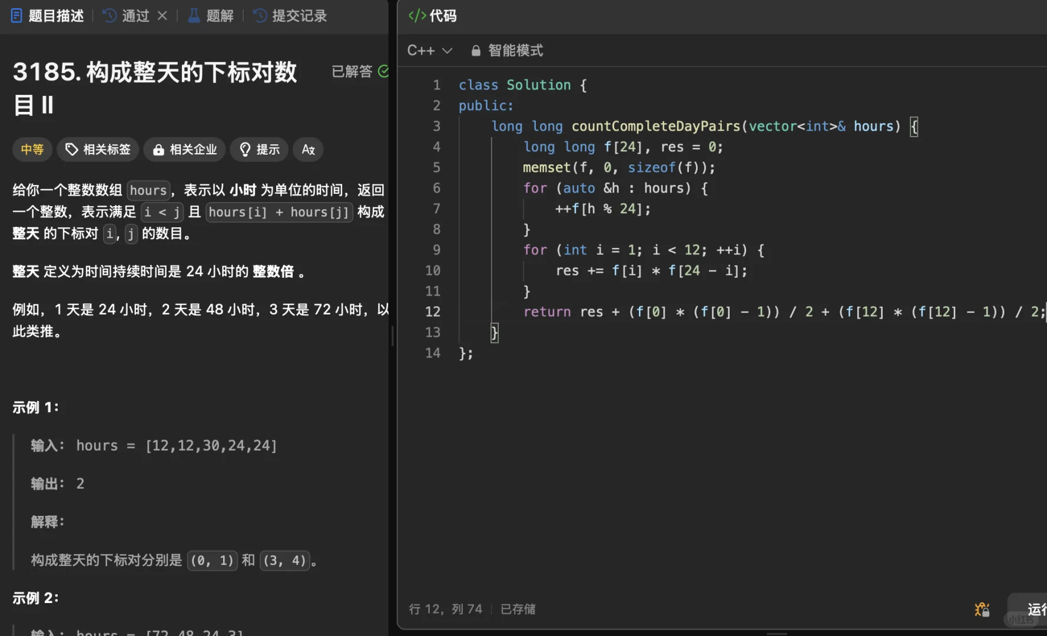This screenshot has width=1047, height=636.
Task: Click the 示例 2 heading
Action: [36, 598]
